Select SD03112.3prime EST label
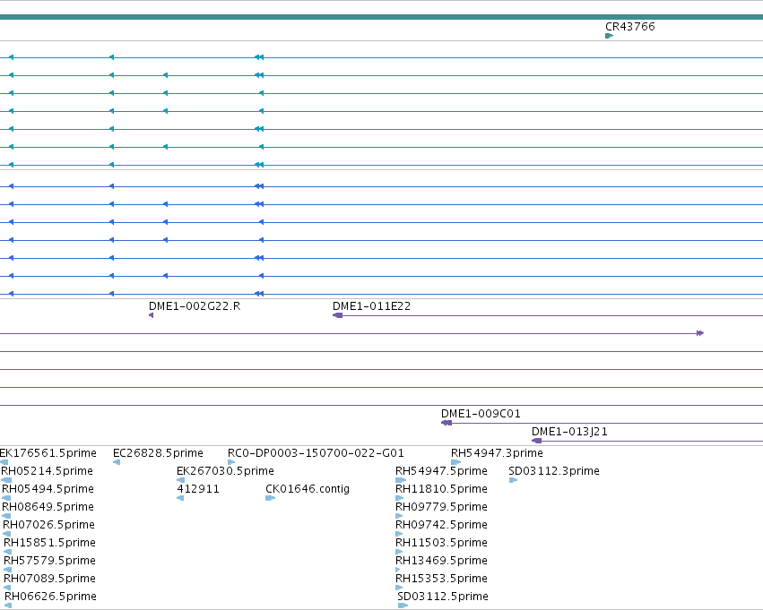This screenshot has height=610, width=763. 554,471
